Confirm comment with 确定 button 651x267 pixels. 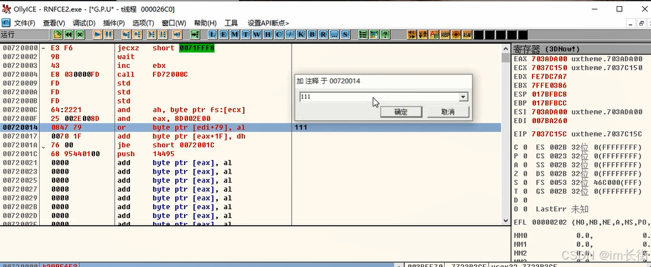[401, 112]
